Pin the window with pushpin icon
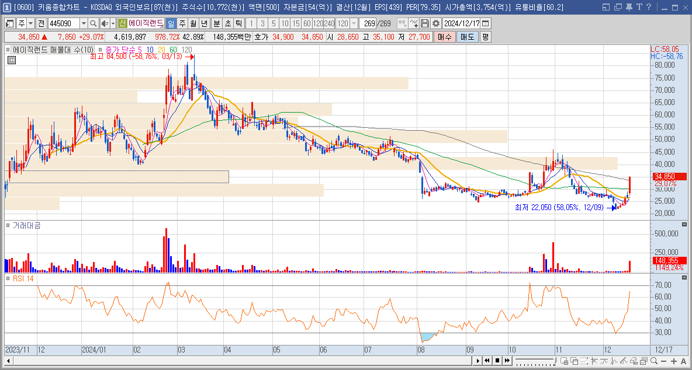The image size is (692, 370). pos(629,7)
